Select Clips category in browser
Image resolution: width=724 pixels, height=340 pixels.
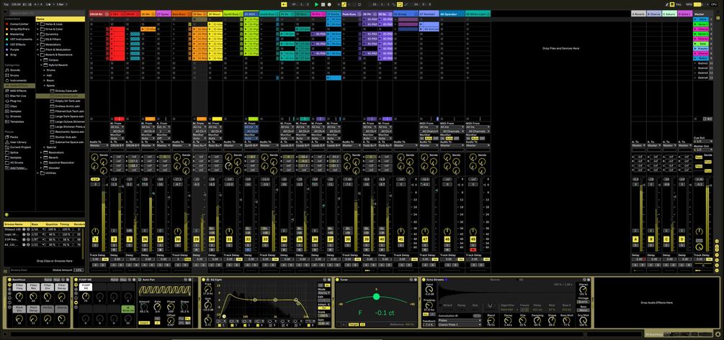coord(13,106)
